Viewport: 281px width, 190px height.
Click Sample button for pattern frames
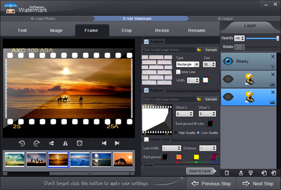point(211,99)
